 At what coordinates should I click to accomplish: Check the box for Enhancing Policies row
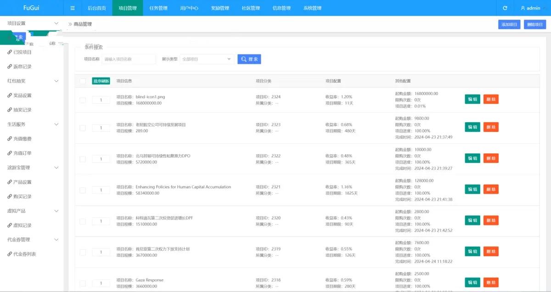(83, 190)
